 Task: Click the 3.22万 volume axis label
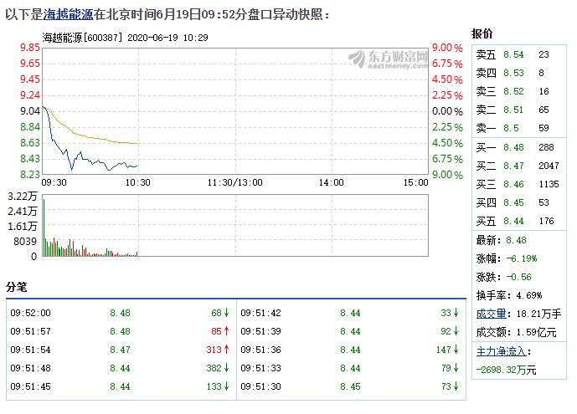23,197
